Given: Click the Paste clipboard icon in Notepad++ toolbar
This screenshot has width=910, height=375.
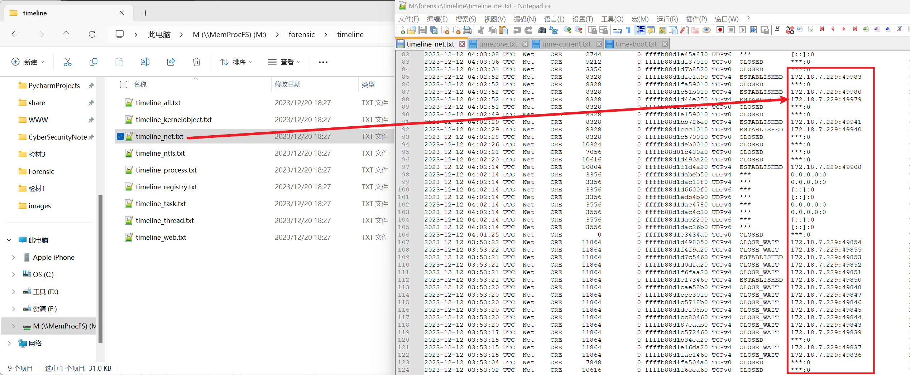Looking at the screenshot, I should tap(503, 30).
